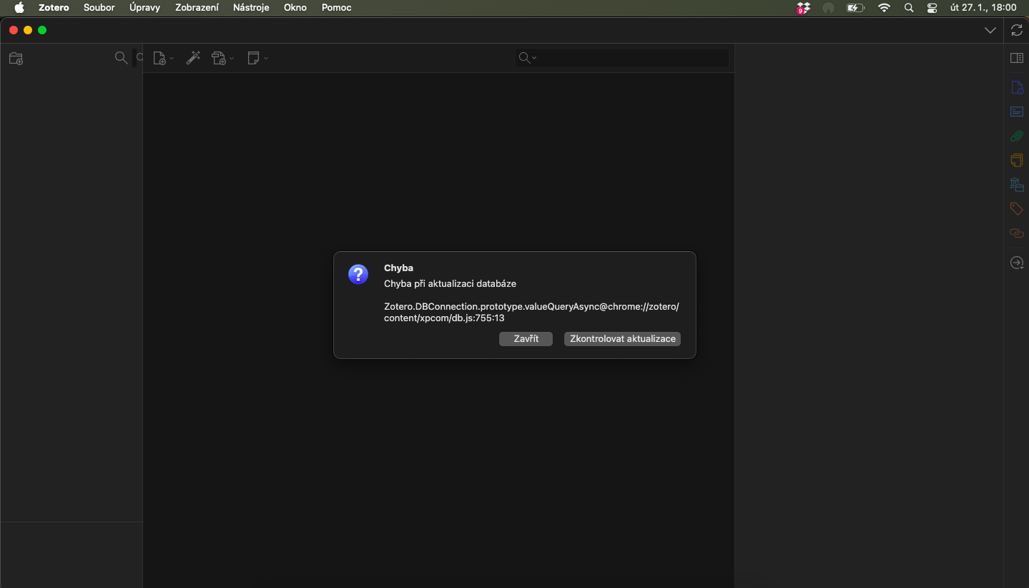Click Zkontrolovat aktualizace button

(622, 339)
